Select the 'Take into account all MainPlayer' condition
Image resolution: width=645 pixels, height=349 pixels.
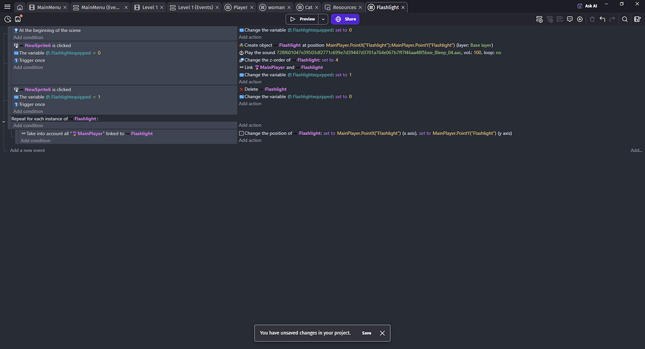[x=87, y=134]
